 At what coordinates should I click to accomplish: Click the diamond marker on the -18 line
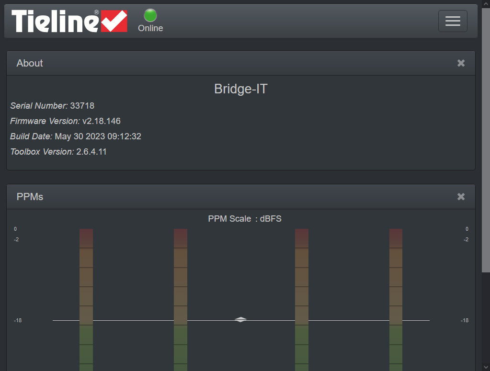tap(240, 319)
